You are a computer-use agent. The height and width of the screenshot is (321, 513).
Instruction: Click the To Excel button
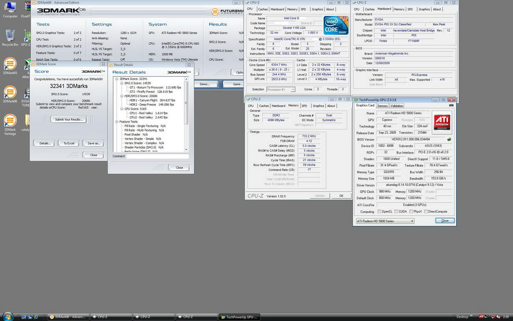[69, 143]
